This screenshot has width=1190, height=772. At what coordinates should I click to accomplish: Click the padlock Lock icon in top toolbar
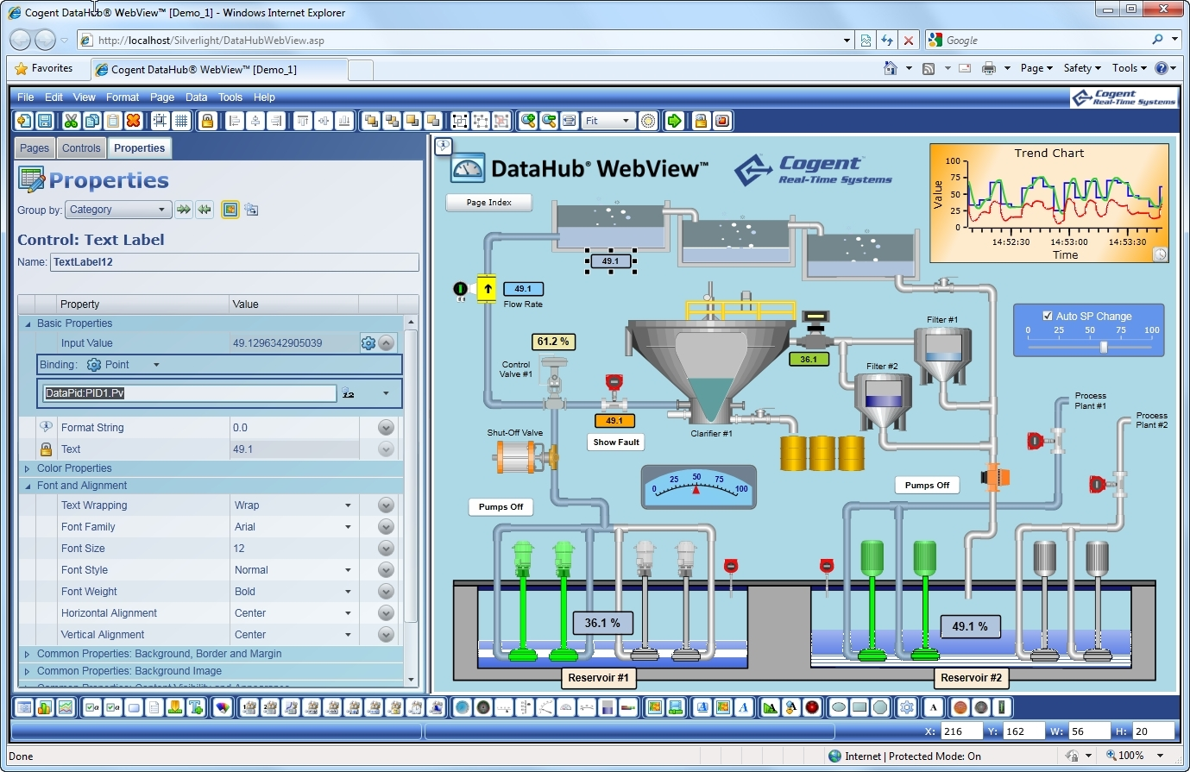(207, 121)
